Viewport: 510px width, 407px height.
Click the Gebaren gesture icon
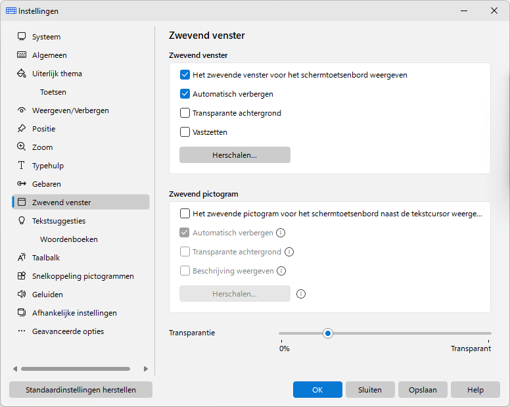click(22, 184)
